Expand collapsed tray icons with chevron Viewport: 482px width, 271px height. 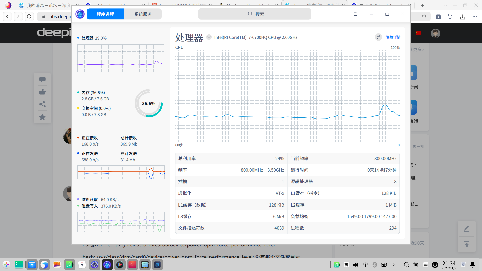pos(393,265)
